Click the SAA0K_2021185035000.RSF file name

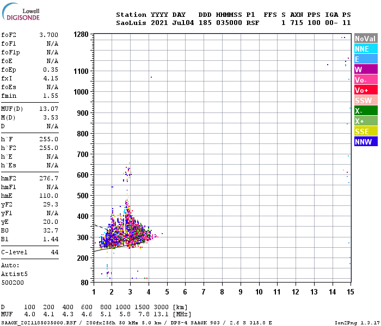pos(39,323)
